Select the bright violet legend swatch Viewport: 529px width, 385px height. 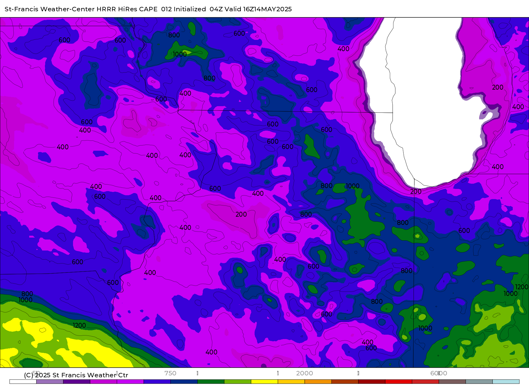pyautogui.click(x=130, y=382)
